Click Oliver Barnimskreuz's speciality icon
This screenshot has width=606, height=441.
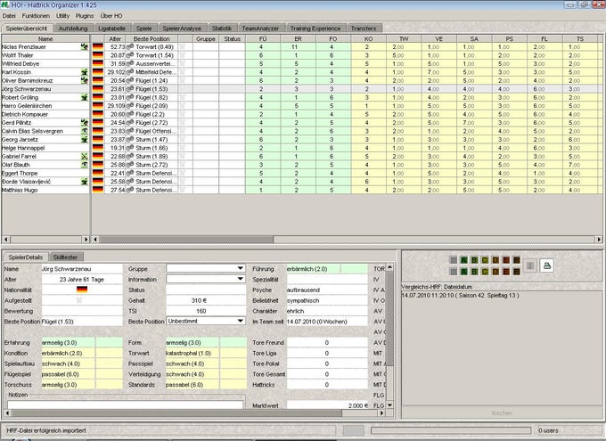click(x=85, y=80)
